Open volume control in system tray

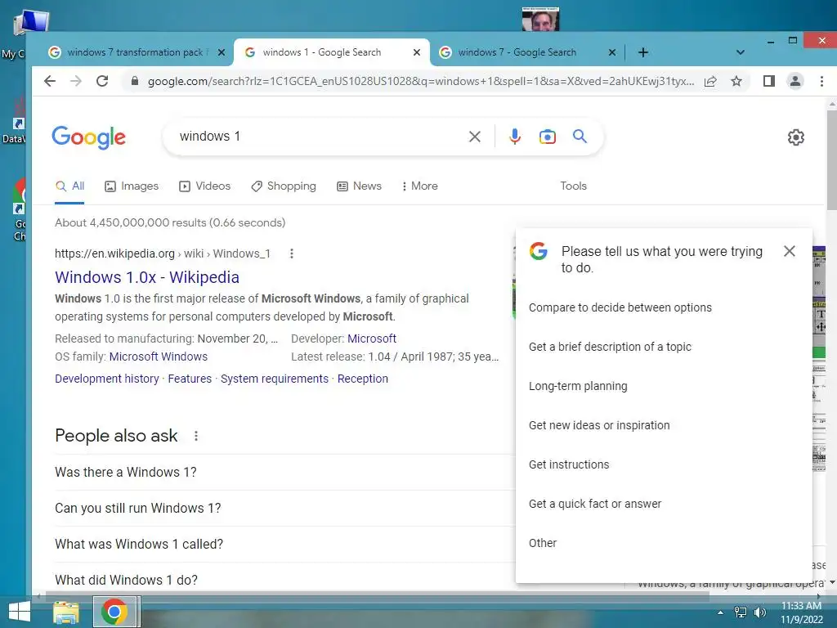point(760,612)
